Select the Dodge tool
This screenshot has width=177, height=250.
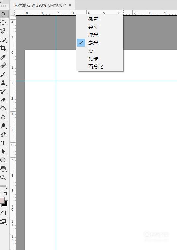[3, 126]
